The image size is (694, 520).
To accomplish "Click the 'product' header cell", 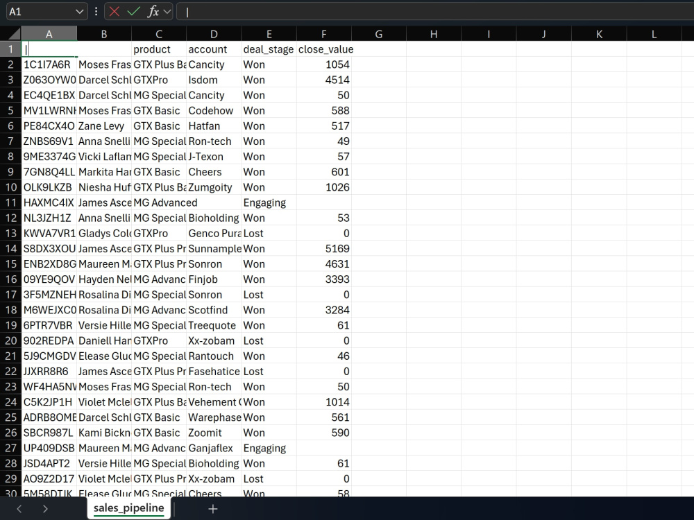I will point(159,49).
